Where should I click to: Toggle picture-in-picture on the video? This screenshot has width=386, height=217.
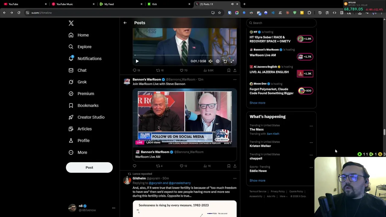pyautogui.click(x=225, y=61)
